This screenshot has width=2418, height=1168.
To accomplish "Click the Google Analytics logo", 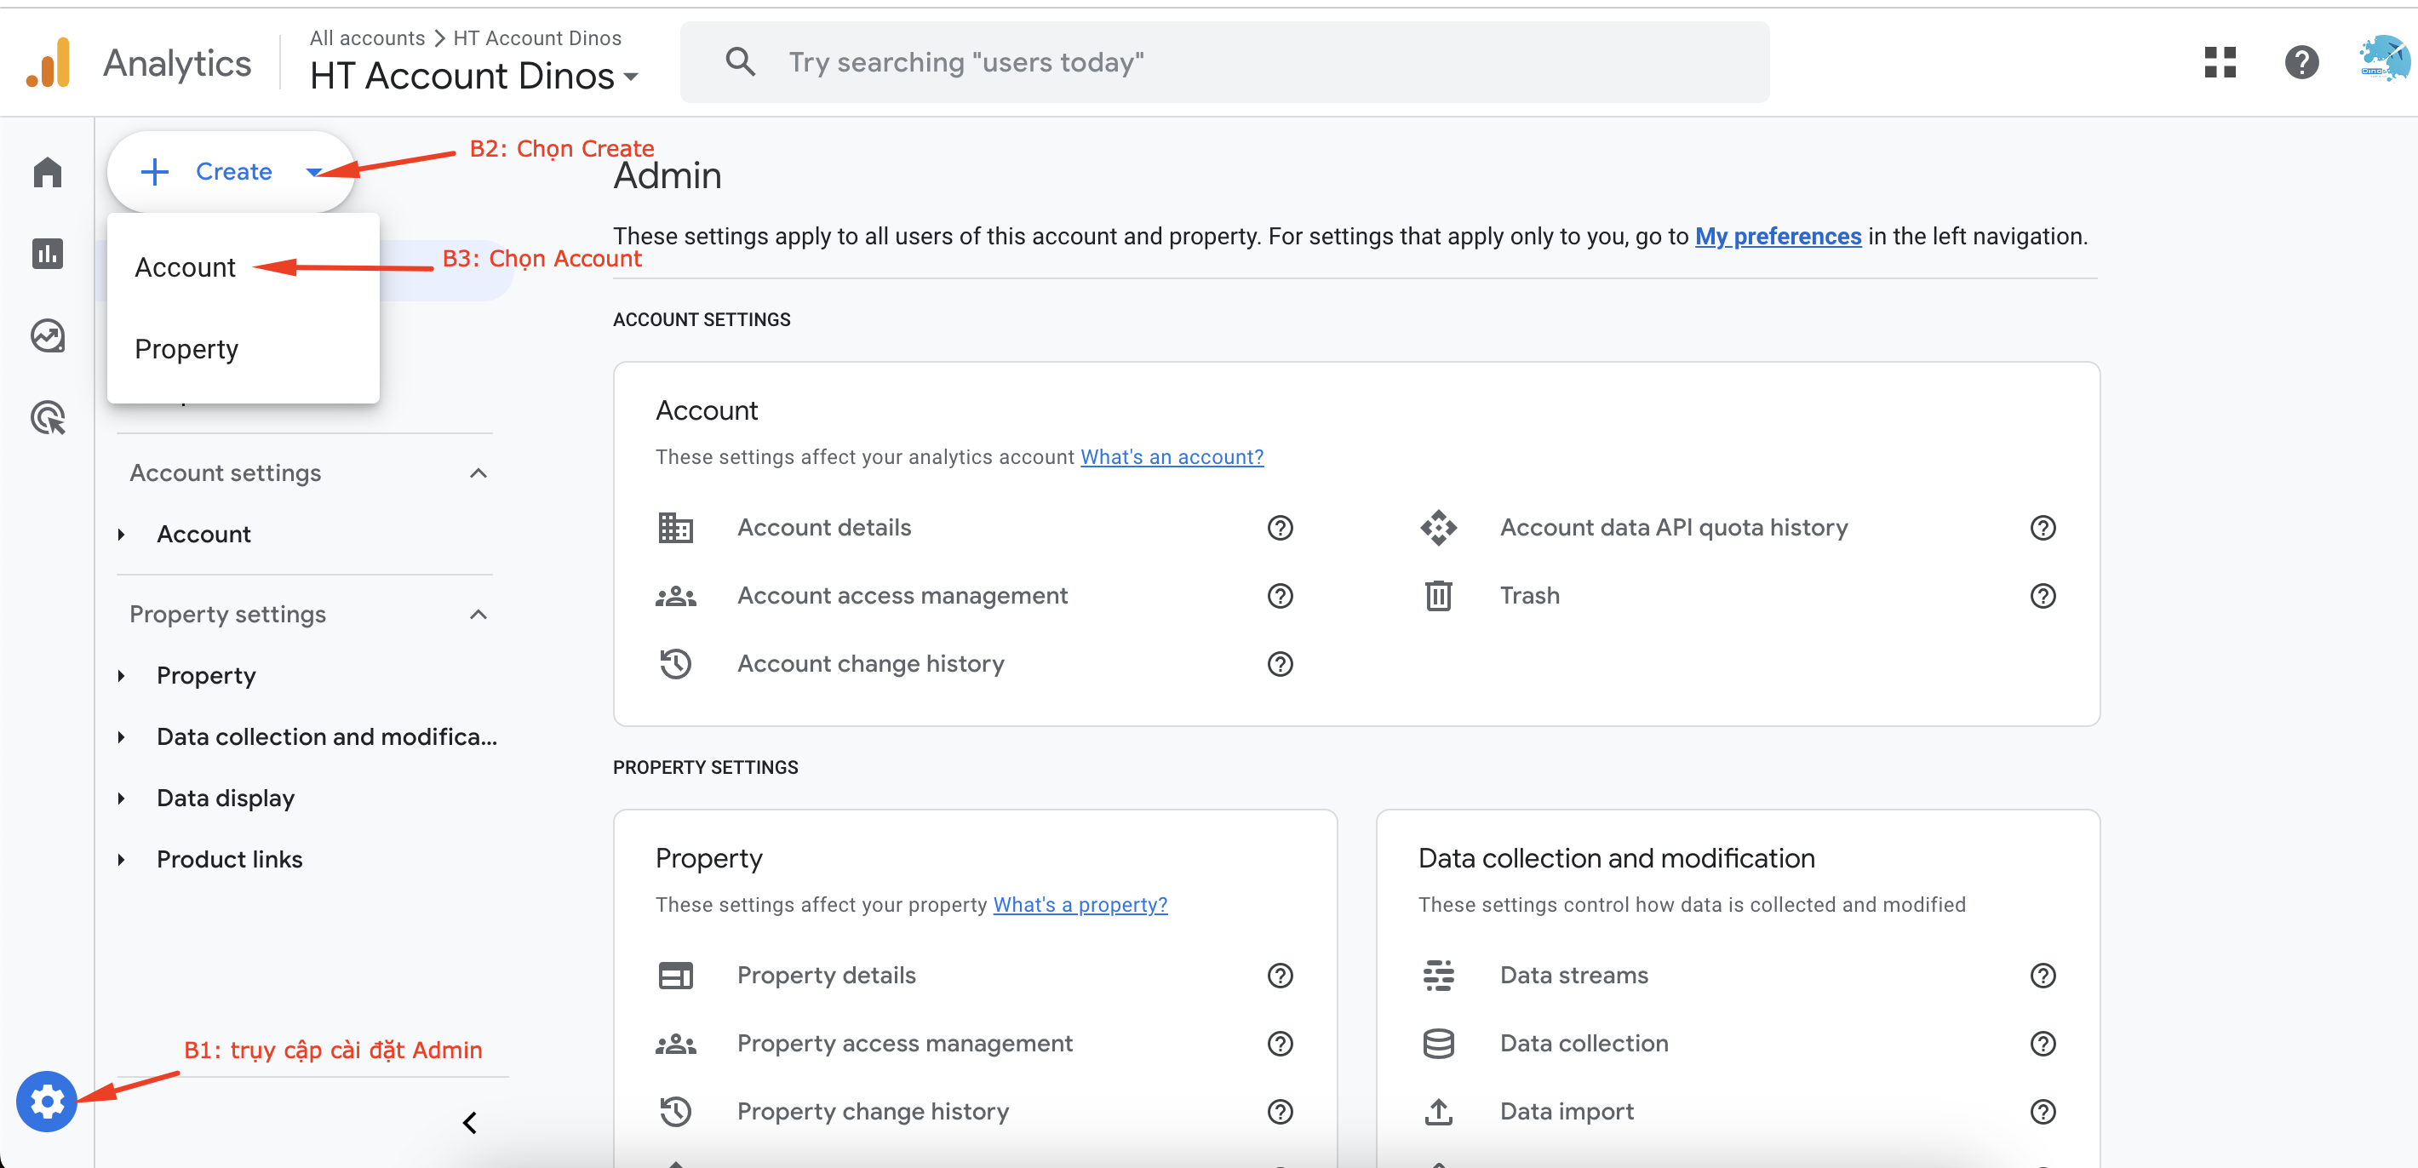I will [49, 63].
